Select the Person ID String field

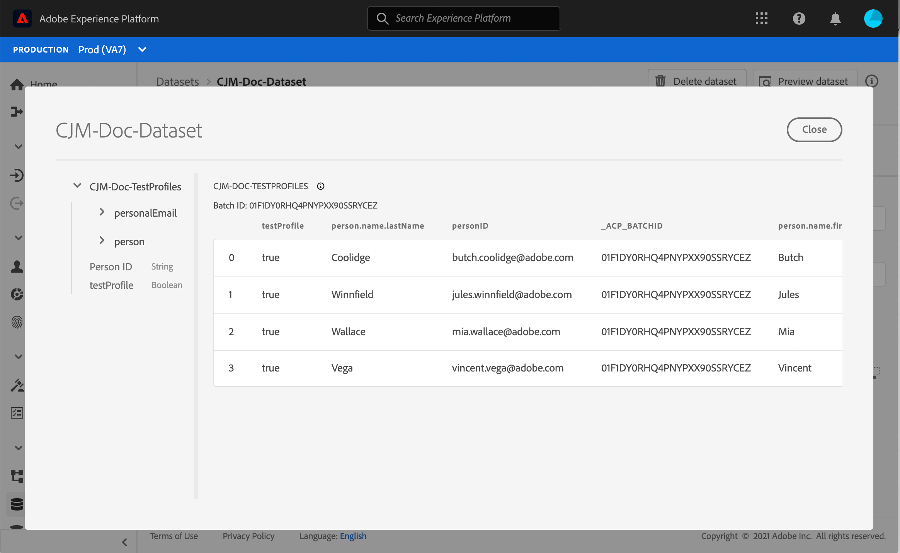point(111,267)
